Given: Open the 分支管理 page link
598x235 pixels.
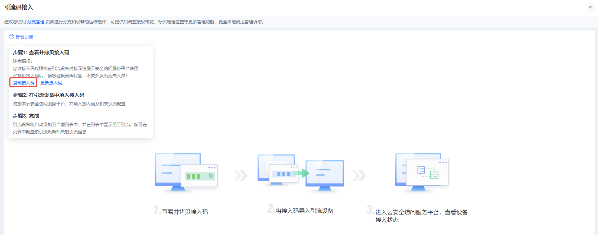Looking at the screenshot, I should [x=36, y=22].
